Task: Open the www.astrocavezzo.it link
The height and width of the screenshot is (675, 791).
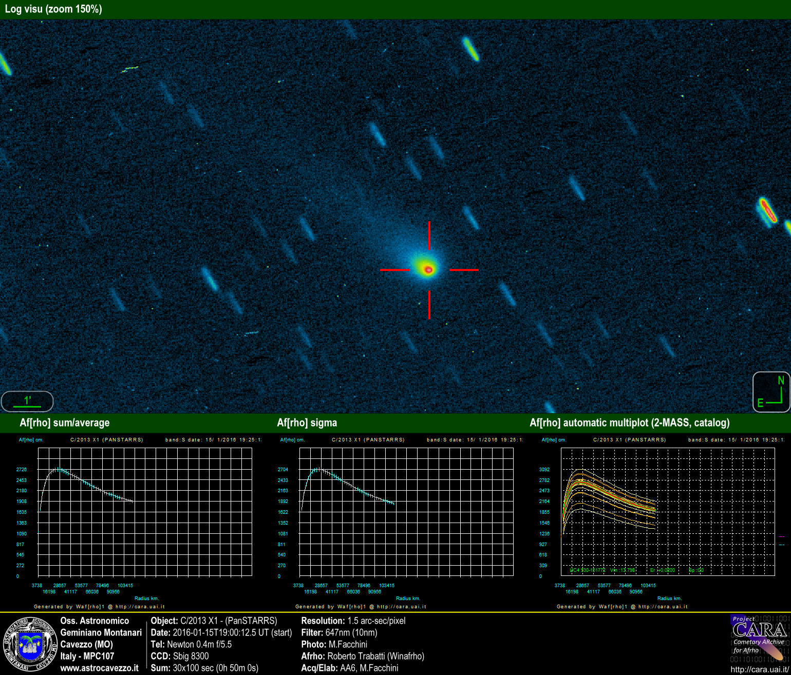Action: pyautogui.click(x=99, y=668)
